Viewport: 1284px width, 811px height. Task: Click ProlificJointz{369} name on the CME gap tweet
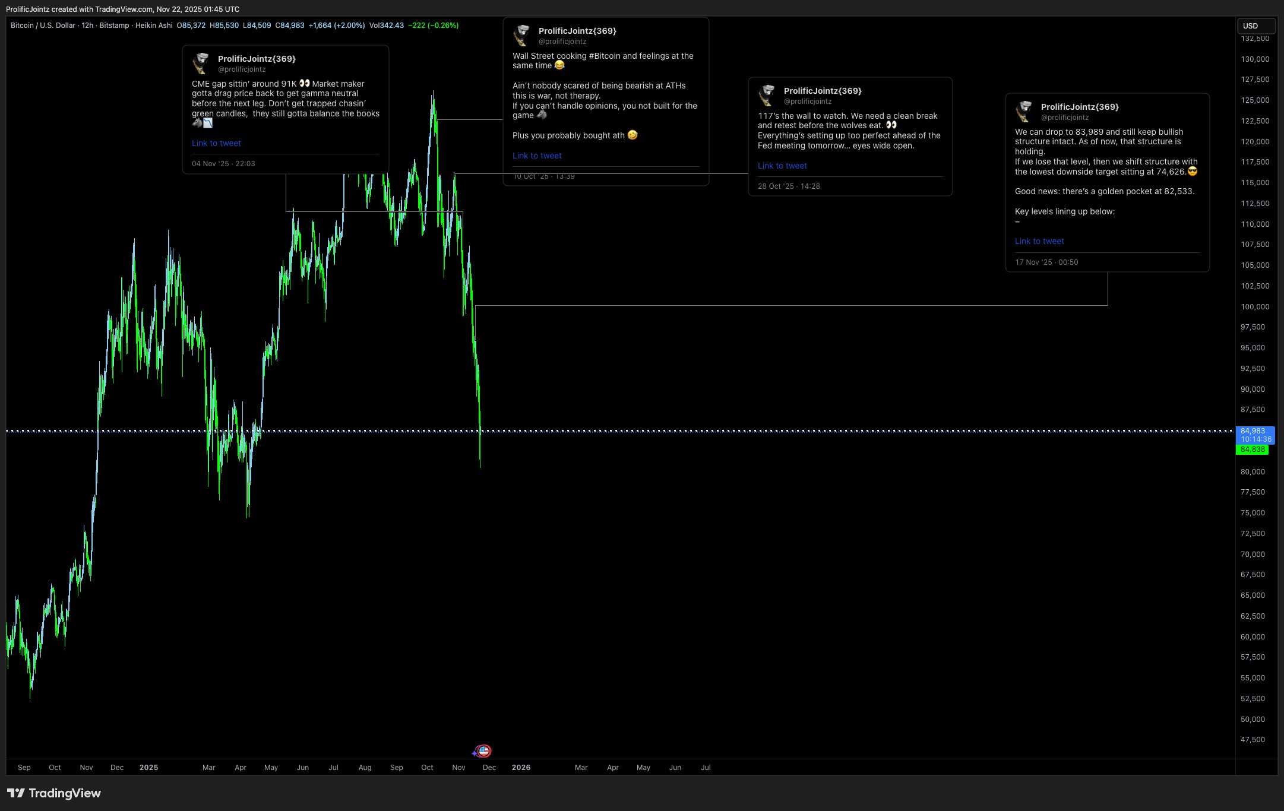257,59
